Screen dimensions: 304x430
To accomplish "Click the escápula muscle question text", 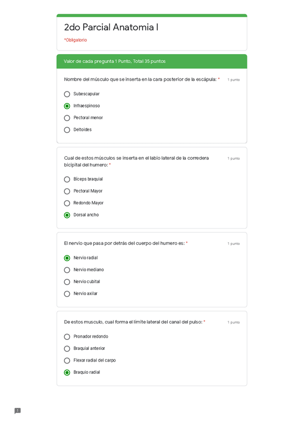I will pyautogui.click(x=140, y=80).
